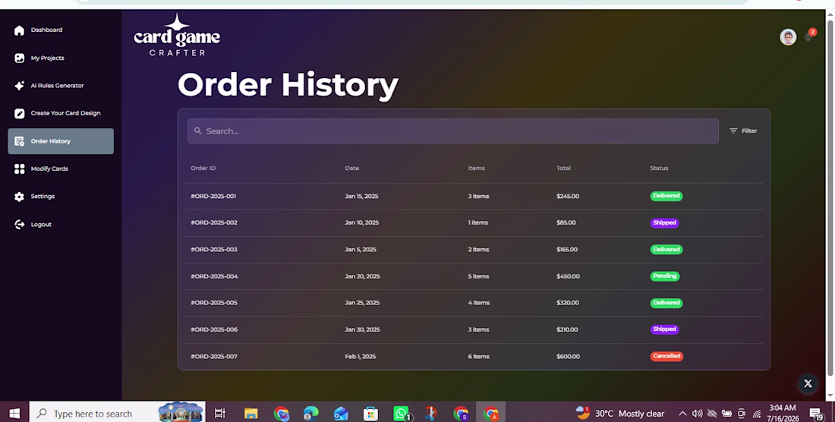
Task: Click the Date column header
Action: (352, 168)
